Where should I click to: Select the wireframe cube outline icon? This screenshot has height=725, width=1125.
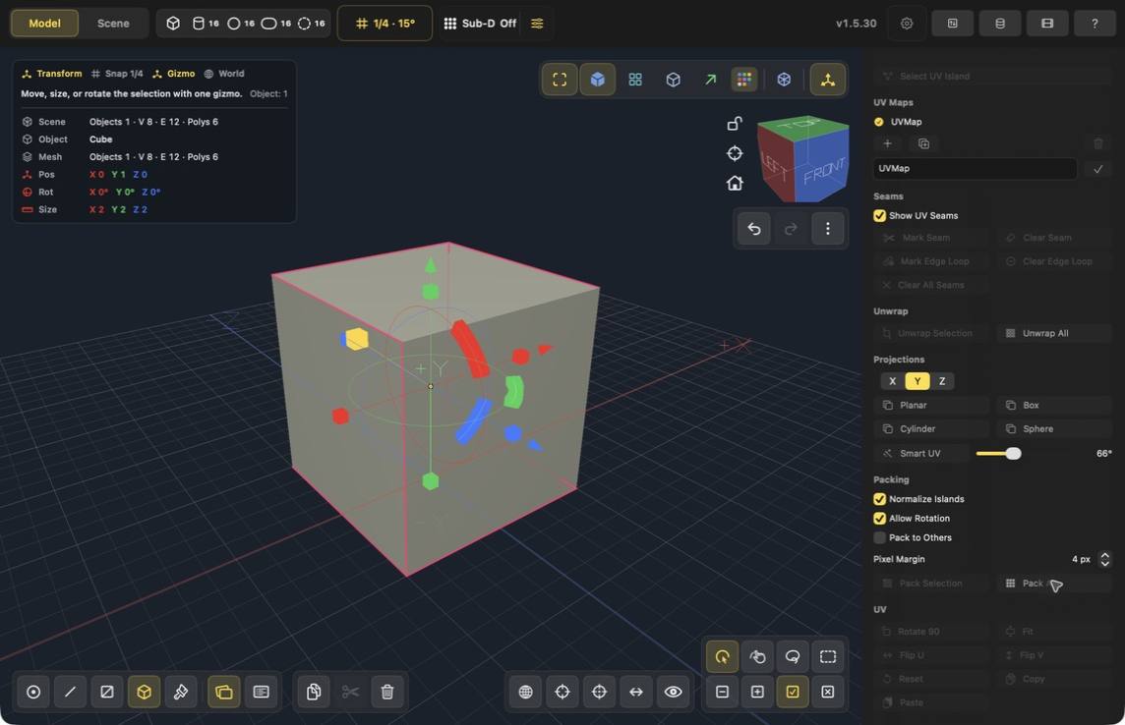(673, 80)
